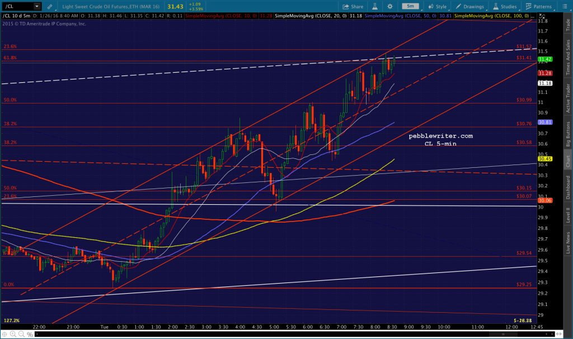Click the scrollbar left arrow
This screenshot has height=339, width=573.
pos(36,334)
